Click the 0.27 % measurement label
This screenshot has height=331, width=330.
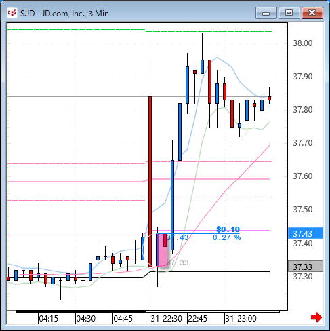pyautogui.click(x=226, y=237)
